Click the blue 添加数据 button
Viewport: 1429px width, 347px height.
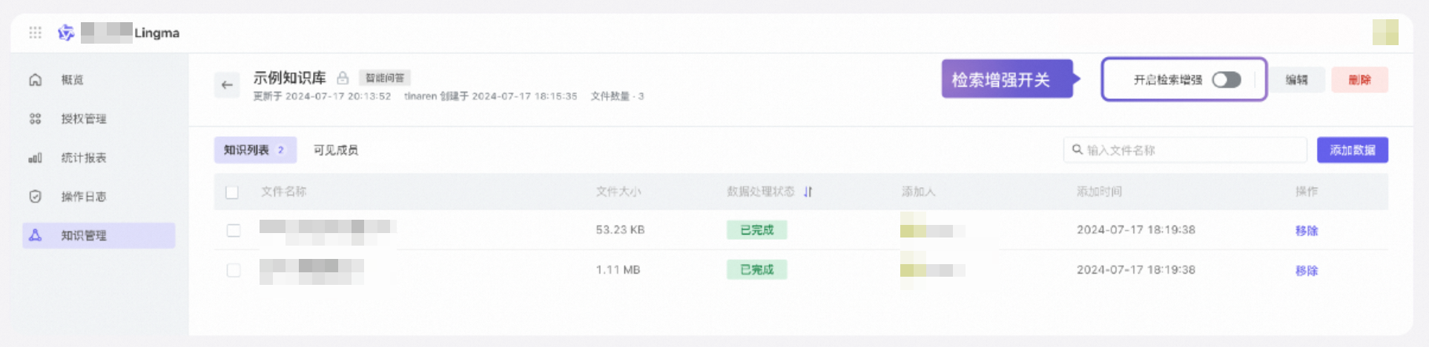click(1352, 150)
